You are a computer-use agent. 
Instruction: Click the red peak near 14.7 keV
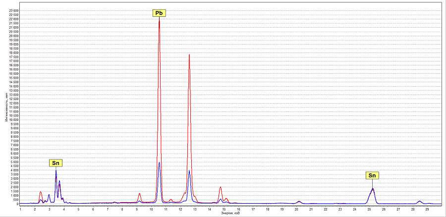tap(221, 187)
